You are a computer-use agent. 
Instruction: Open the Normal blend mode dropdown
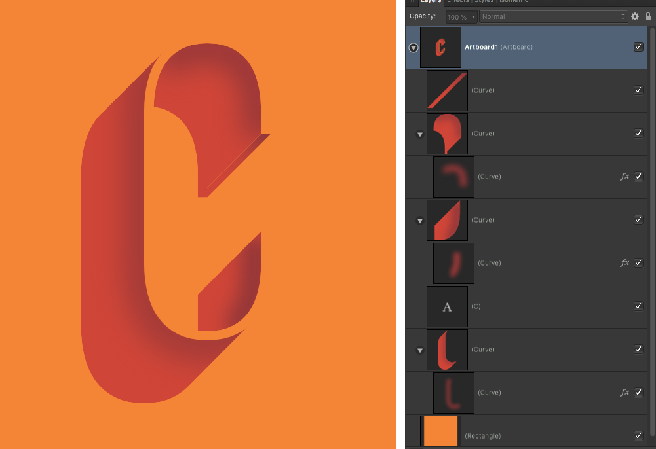pyautogui.click(x=553, y=17)
